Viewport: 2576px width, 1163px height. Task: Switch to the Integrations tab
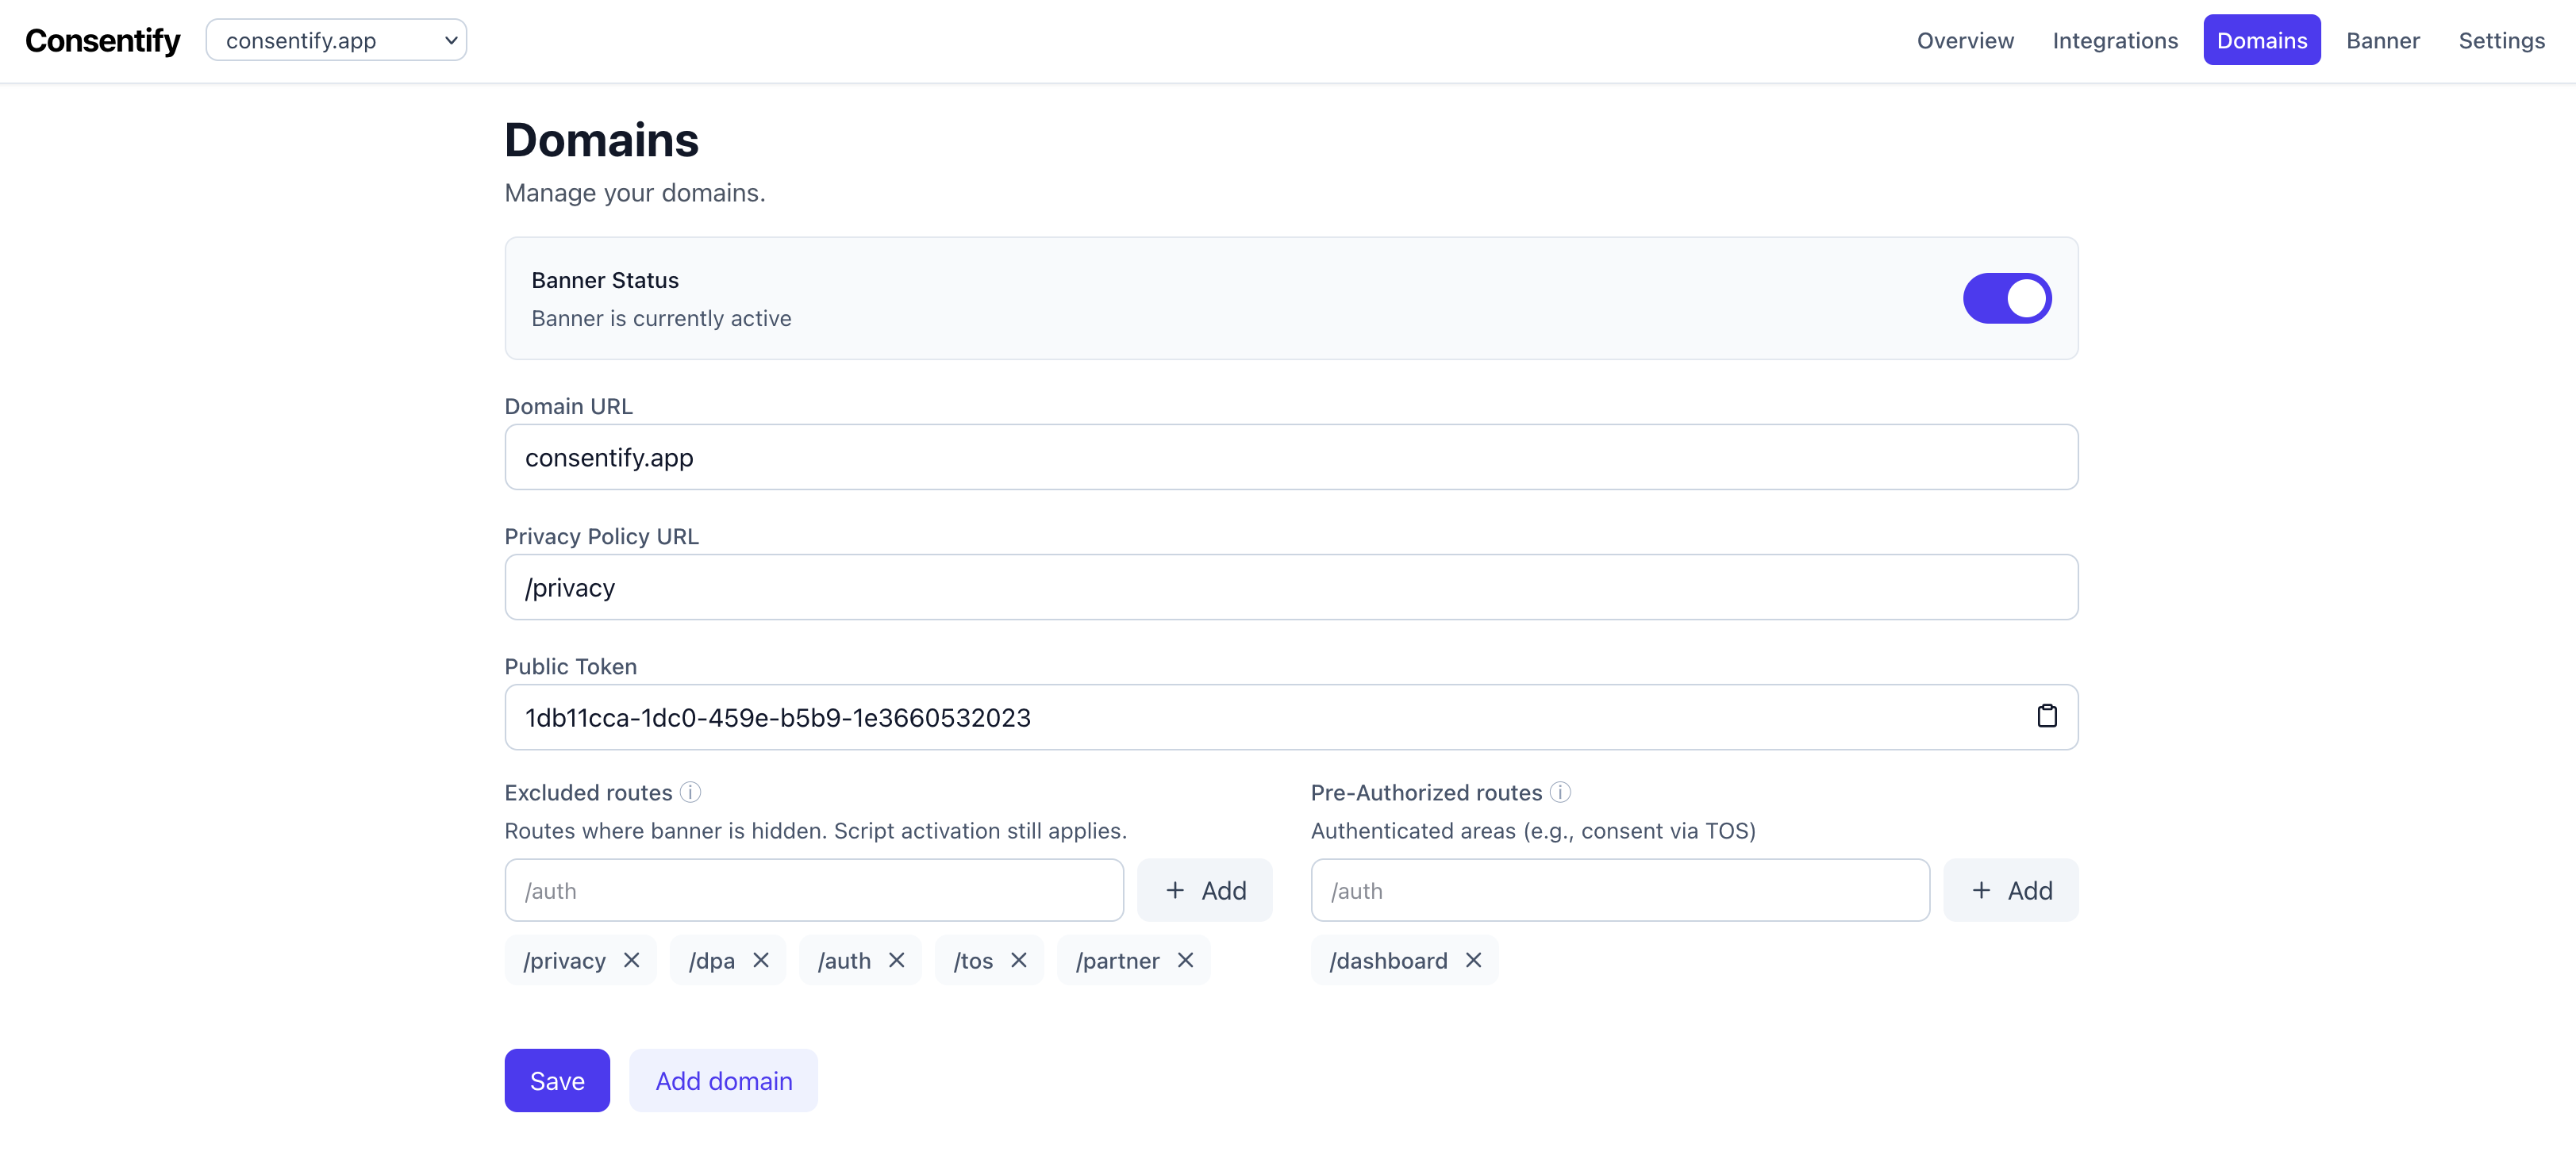(x=2115, y=40)
